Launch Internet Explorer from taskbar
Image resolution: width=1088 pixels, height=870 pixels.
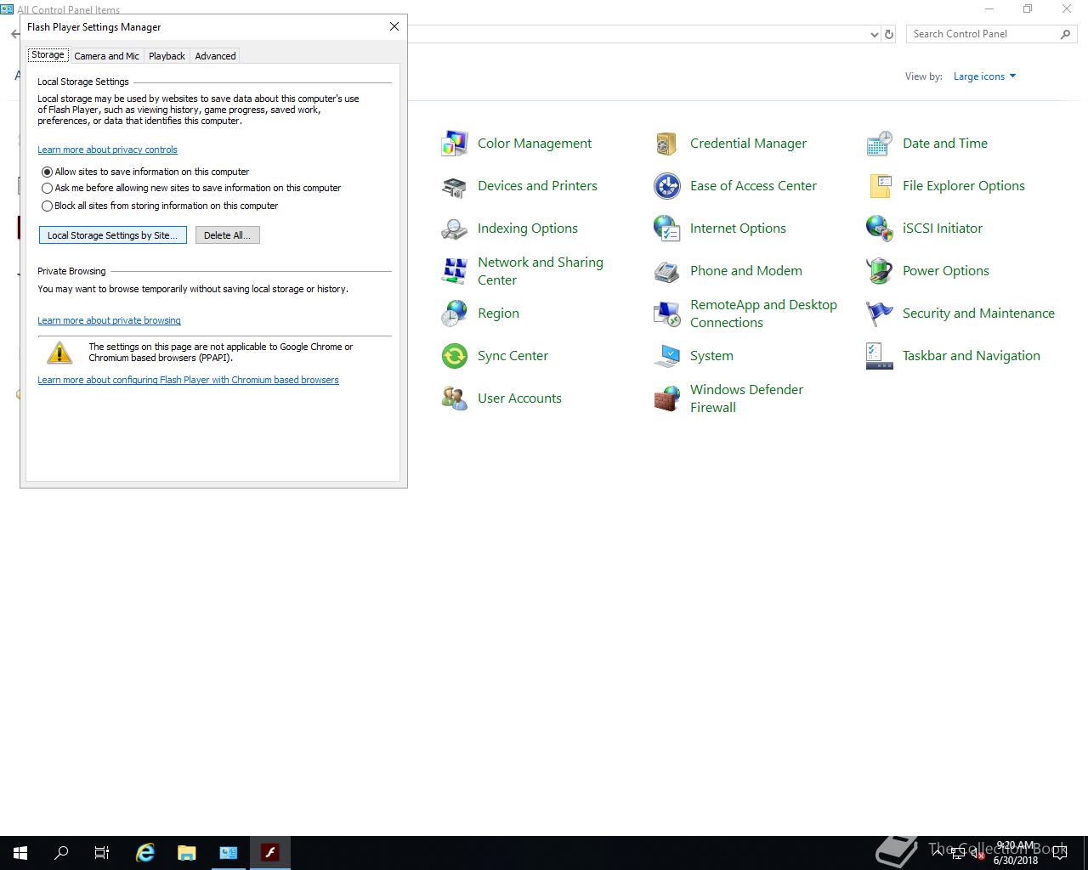145,853
